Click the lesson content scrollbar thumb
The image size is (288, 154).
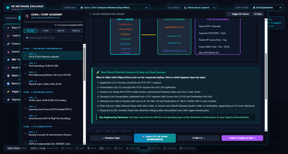[x=266, y=77]
